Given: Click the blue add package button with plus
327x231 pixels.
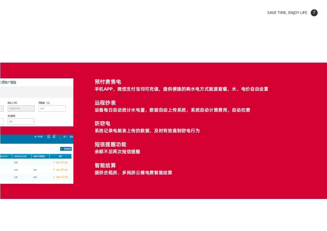Looking at the screenshot, I should 66,149.
